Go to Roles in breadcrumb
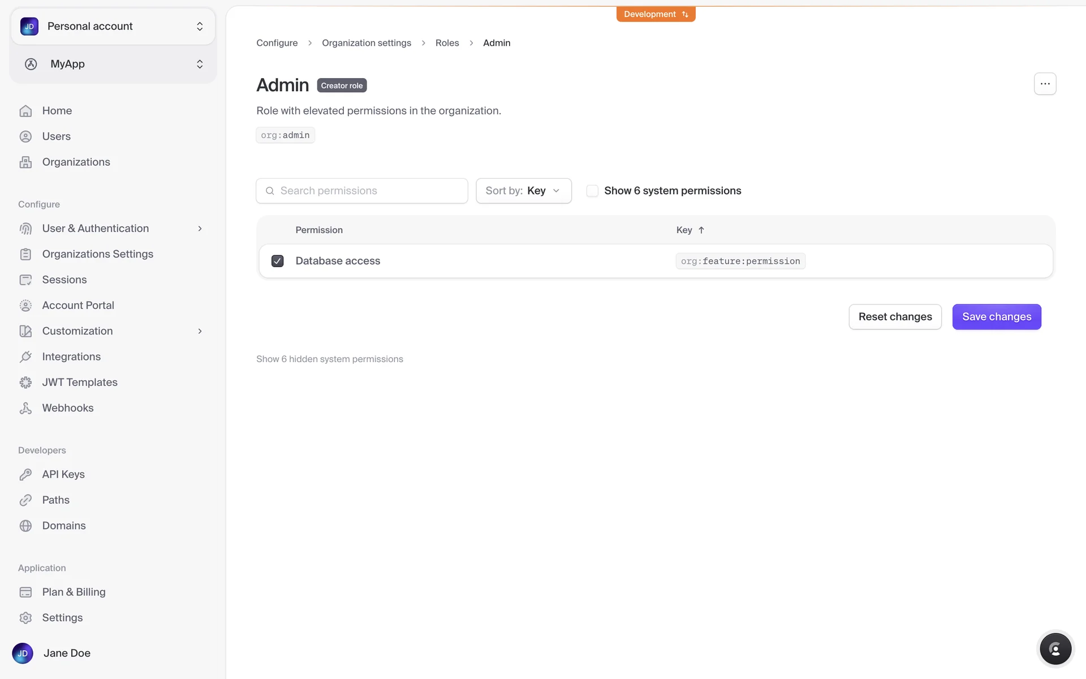The height and width of the screenshot is (679, 1086). coord(447,43)
